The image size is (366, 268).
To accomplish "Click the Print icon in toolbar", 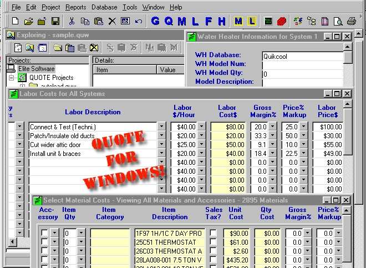I will pos(351,22).
